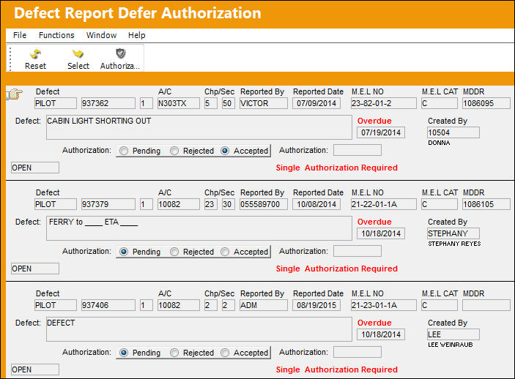Open the Help menu
This screenshot has width=515, height=379.
point(137,35)
